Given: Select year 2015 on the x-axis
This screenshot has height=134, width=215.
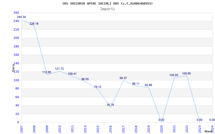Looking at the screenshot, I should click(x=98, y=129).
